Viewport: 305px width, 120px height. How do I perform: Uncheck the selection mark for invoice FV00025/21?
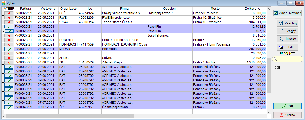click(x=9, y=27)
